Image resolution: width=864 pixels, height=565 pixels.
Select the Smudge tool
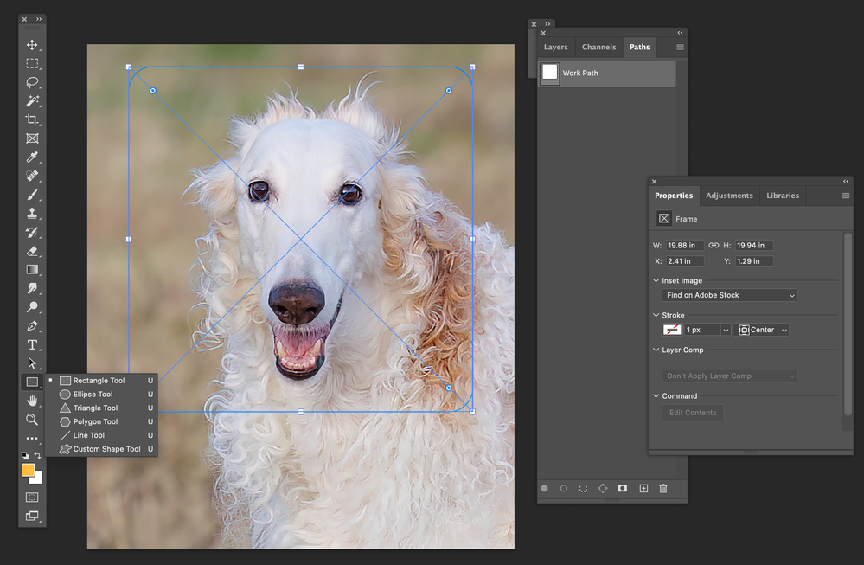pos(32,288)
